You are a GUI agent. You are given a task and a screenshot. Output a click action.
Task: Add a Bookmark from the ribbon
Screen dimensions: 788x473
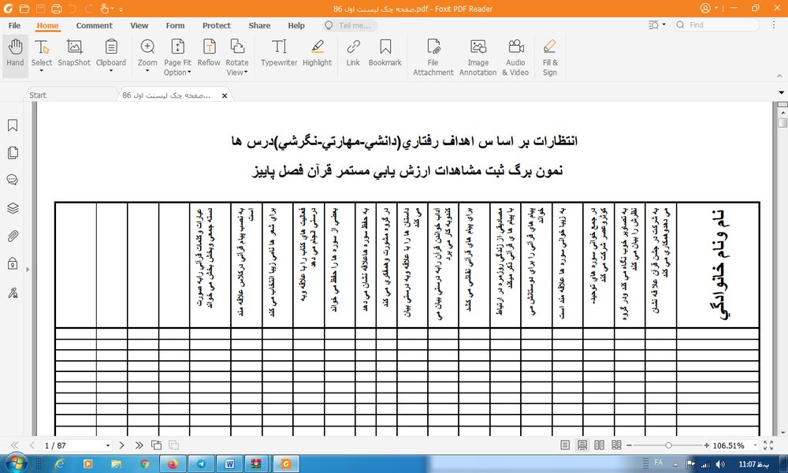385,54
